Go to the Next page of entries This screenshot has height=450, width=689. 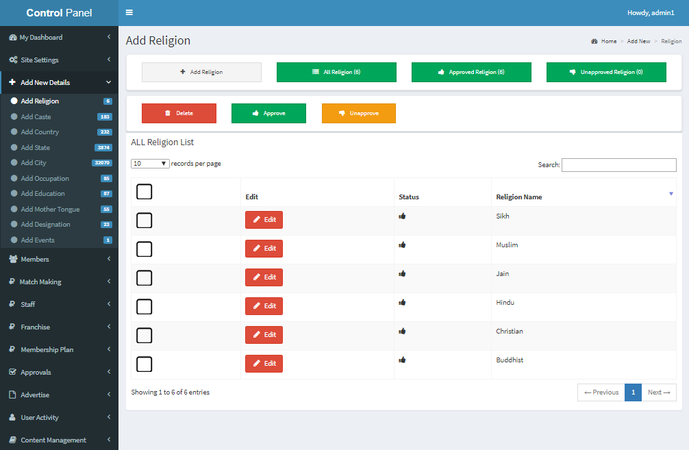[659, 392]
